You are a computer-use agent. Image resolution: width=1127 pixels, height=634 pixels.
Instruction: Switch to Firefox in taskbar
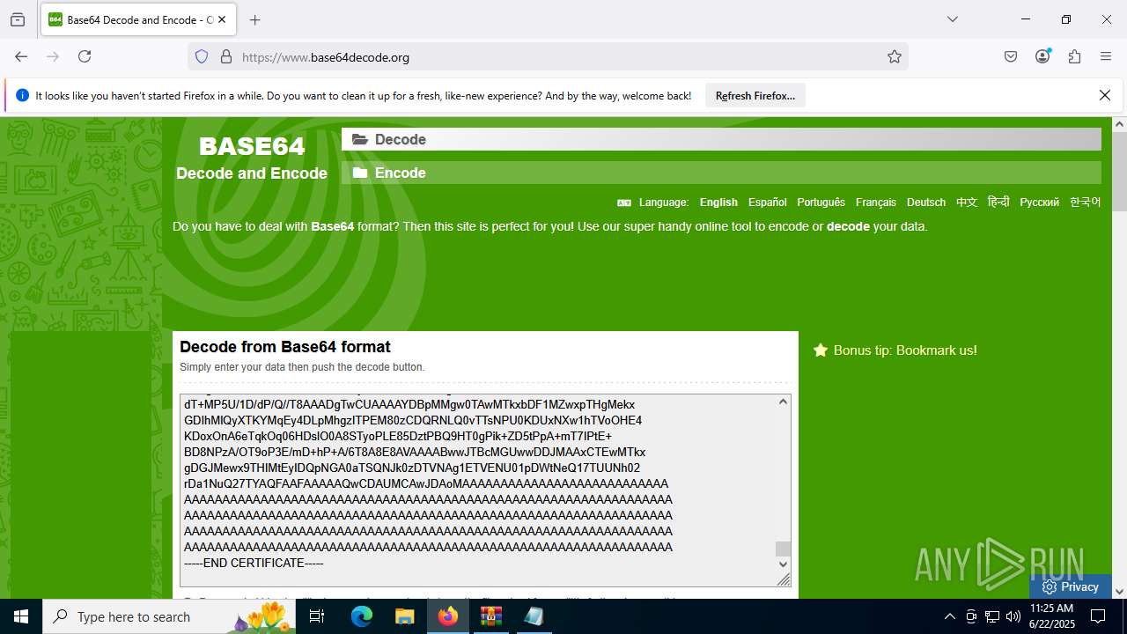(448, 616)
